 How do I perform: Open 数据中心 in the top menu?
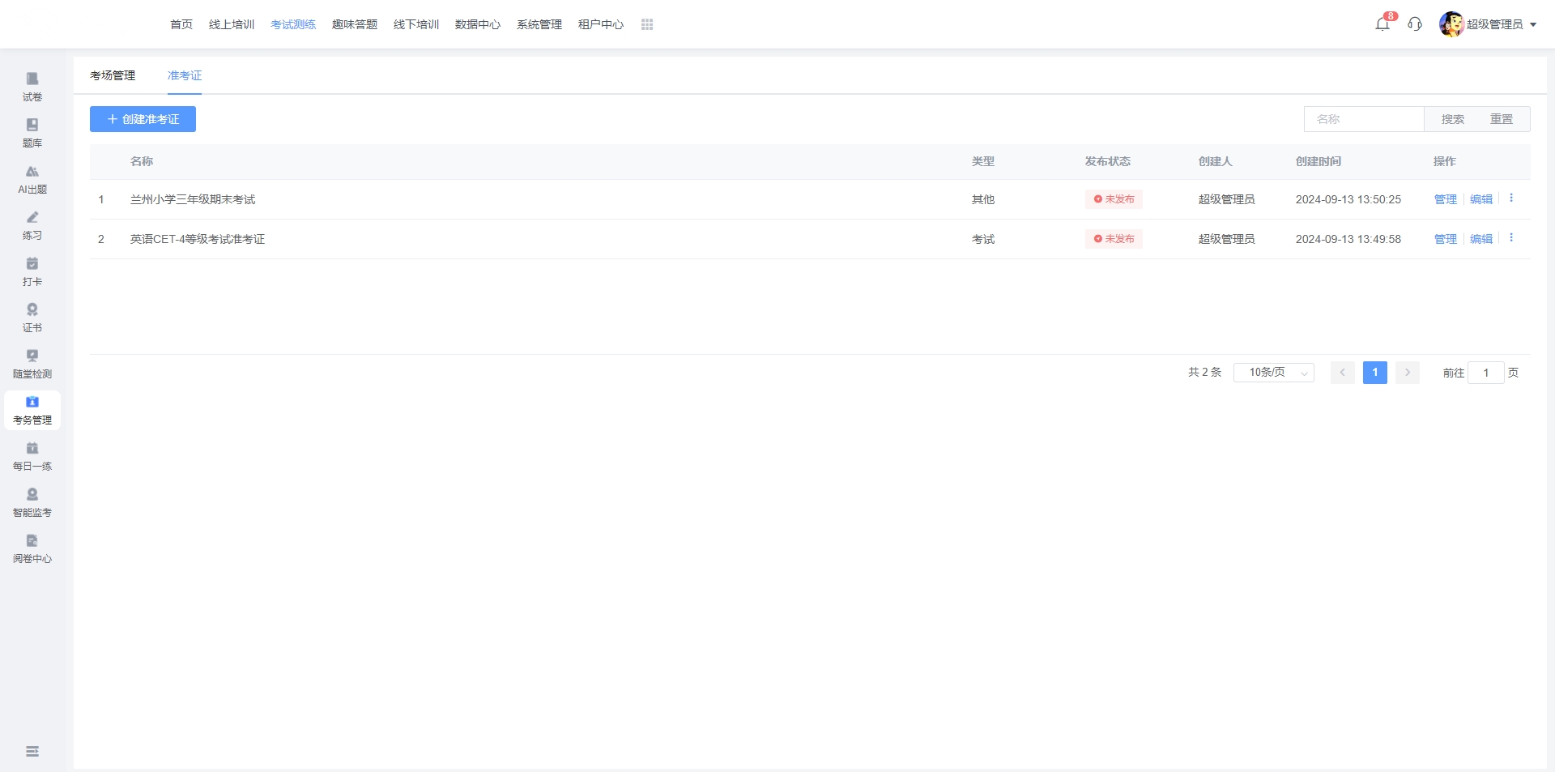[477, 24]
